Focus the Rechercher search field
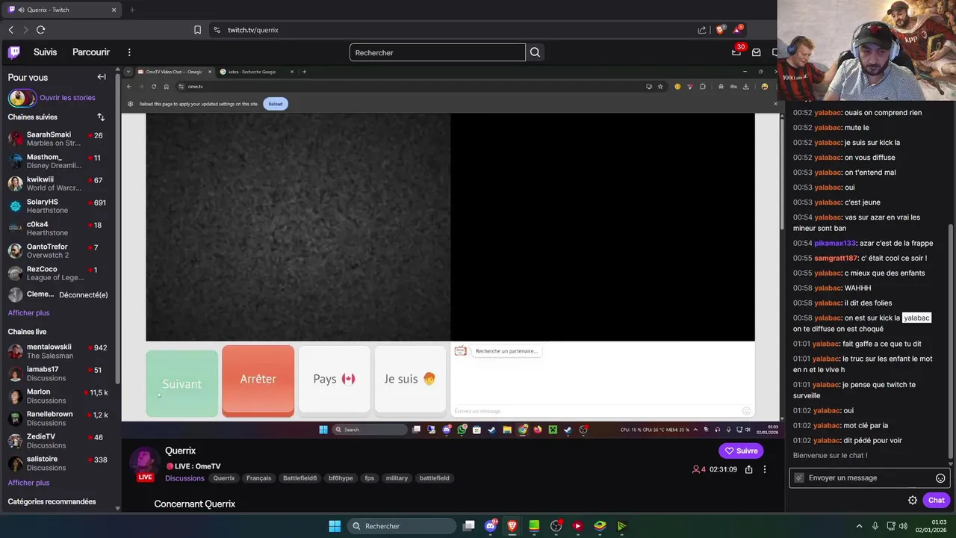The height and width of the screenshot is (538, 956). [x=438, y=52]
